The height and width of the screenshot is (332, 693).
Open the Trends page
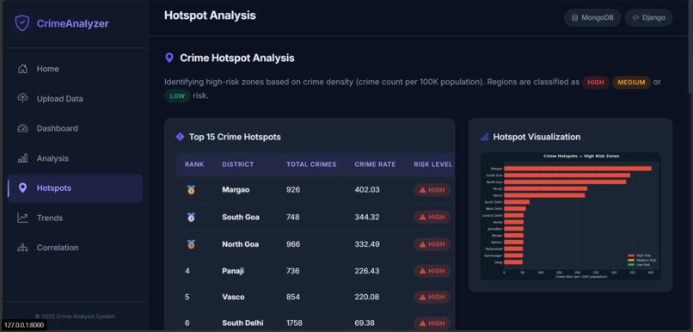coord(75,218)
